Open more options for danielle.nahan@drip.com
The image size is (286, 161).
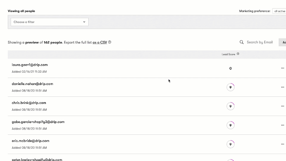(x=283, y=87)
